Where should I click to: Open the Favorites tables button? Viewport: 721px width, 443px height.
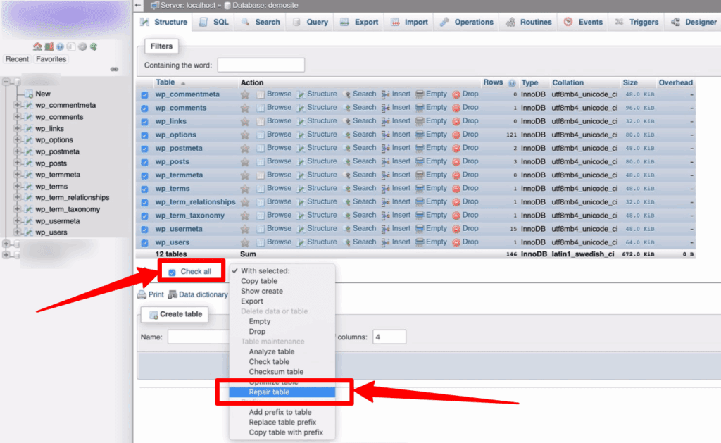[x=51, y=59]
